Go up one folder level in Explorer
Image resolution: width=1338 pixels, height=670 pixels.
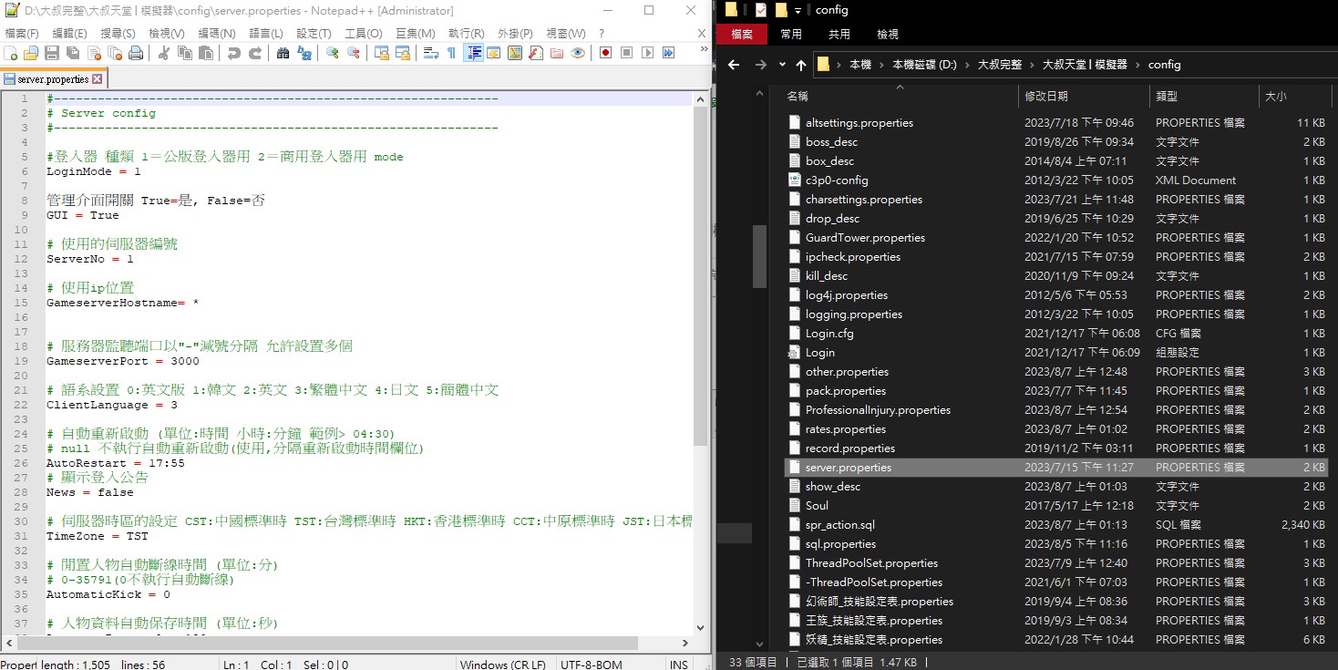pyautogui.click(x=801, y=65)
